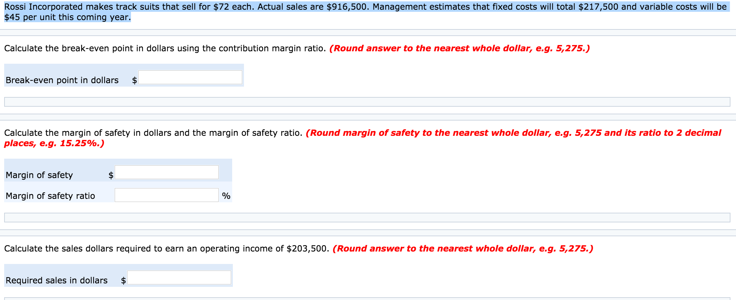Click the Margin of safety dollar input field
Image resolution: width=736 pixels, height=300 pixels.
[x=167, y=172]
